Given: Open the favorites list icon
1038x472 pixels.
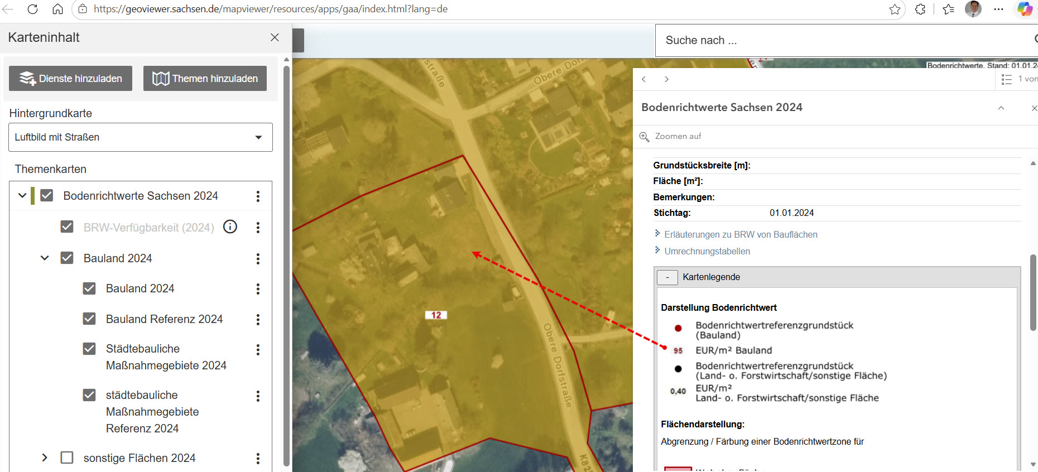Looking at the screenshot, I should tap(948, 9).
